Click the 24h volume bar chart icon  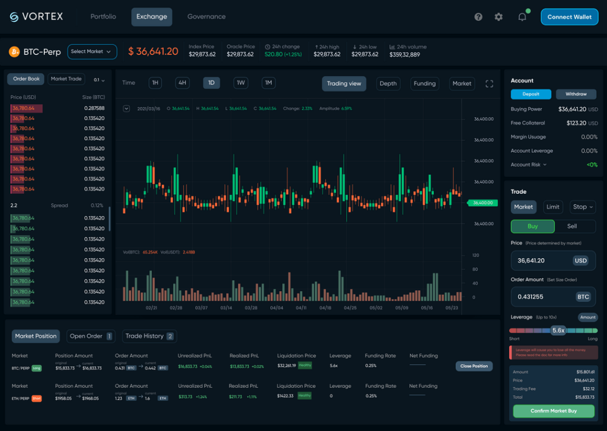tap(392, 47)
